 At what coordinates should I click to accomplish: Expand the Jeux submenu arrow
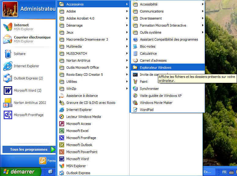pos(127,32)
